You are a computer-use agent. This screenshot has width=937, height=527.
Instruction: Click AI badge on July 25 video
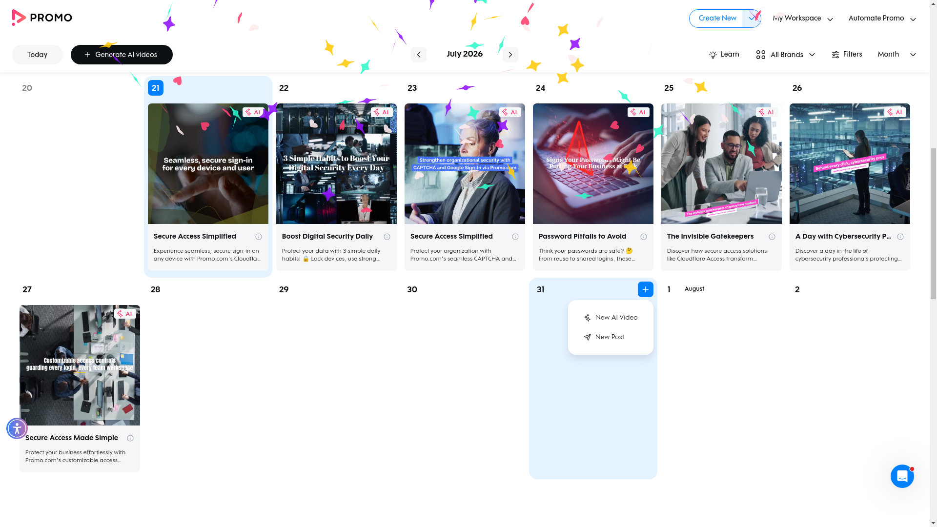[767, 112]
